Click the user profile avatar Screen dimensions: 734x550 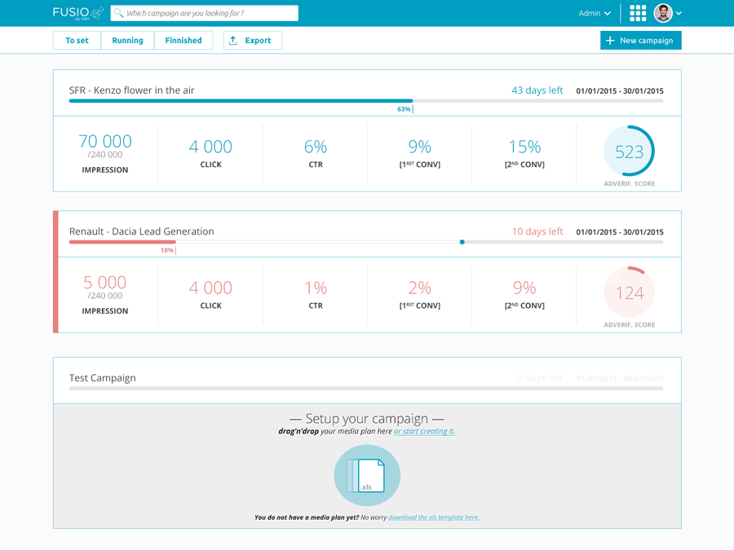663,13
